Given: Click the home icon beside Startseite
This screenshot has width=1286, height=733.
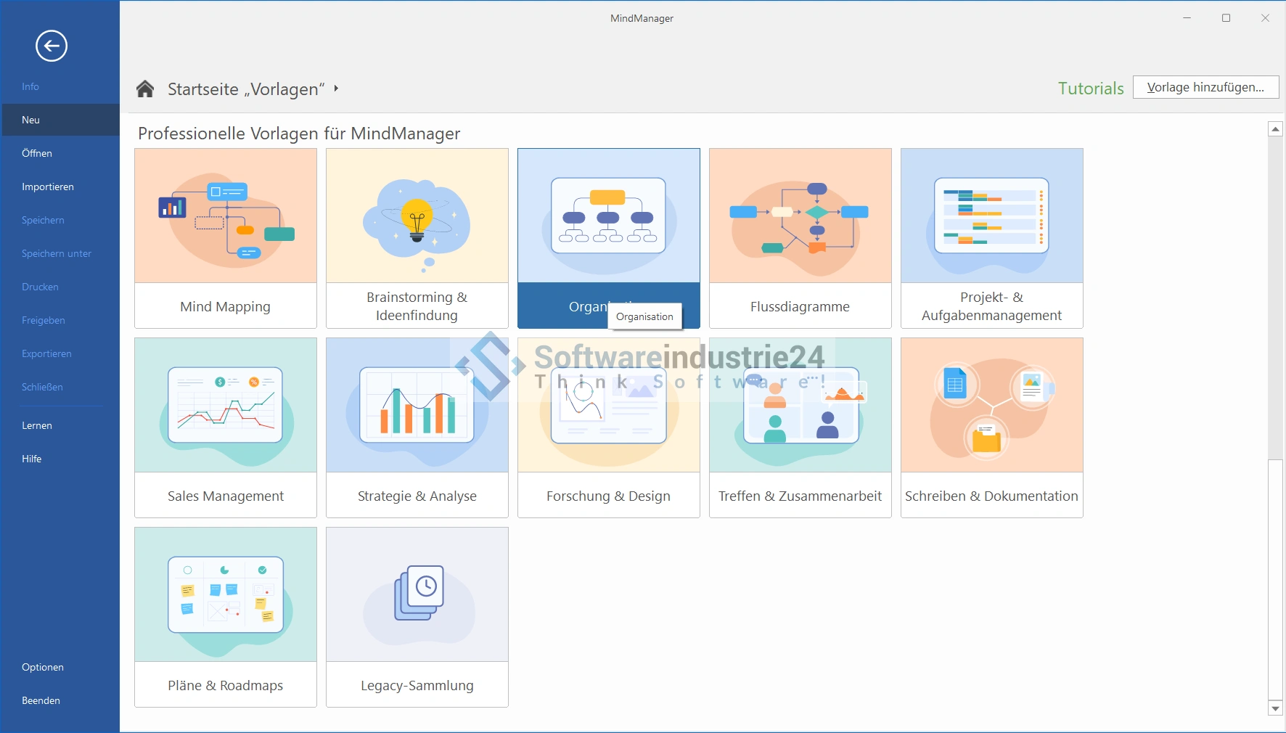Looking at the screenshot, I should coord(145,89).
